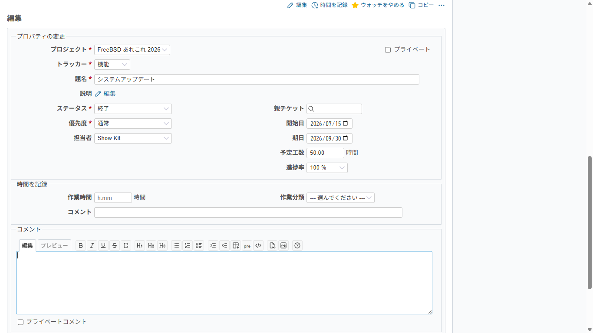This screenshot has height=333, width=593.
Task: Open the 進捗率 dropdown showing 100 %
Action: (x=327, y=168)
